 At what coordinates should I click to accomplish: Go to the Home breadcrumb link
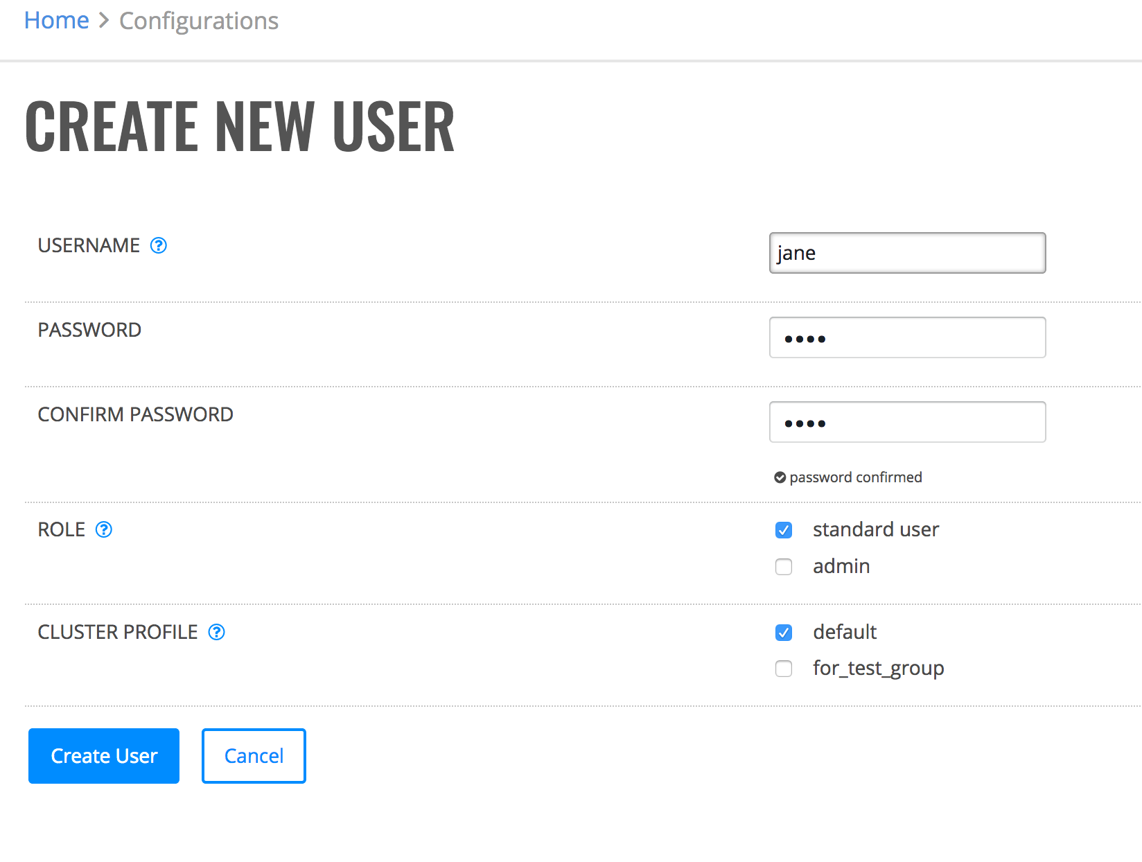click(57, 21)
